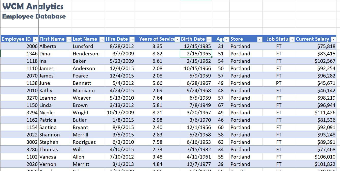Expand the Job Status filter arrow

coord(292,39)
